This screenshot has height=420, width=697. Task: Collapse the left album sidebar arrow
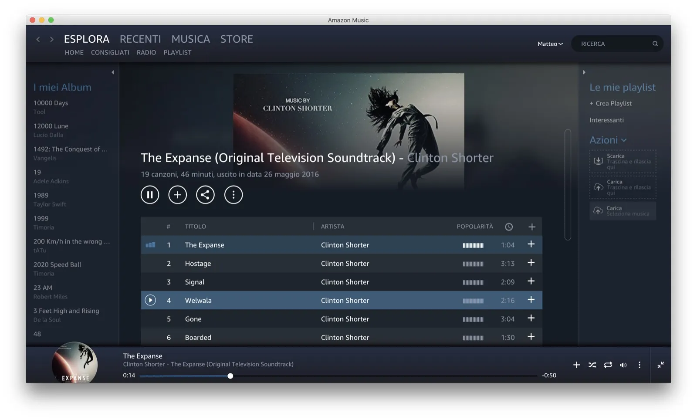[x=112, y=72]
